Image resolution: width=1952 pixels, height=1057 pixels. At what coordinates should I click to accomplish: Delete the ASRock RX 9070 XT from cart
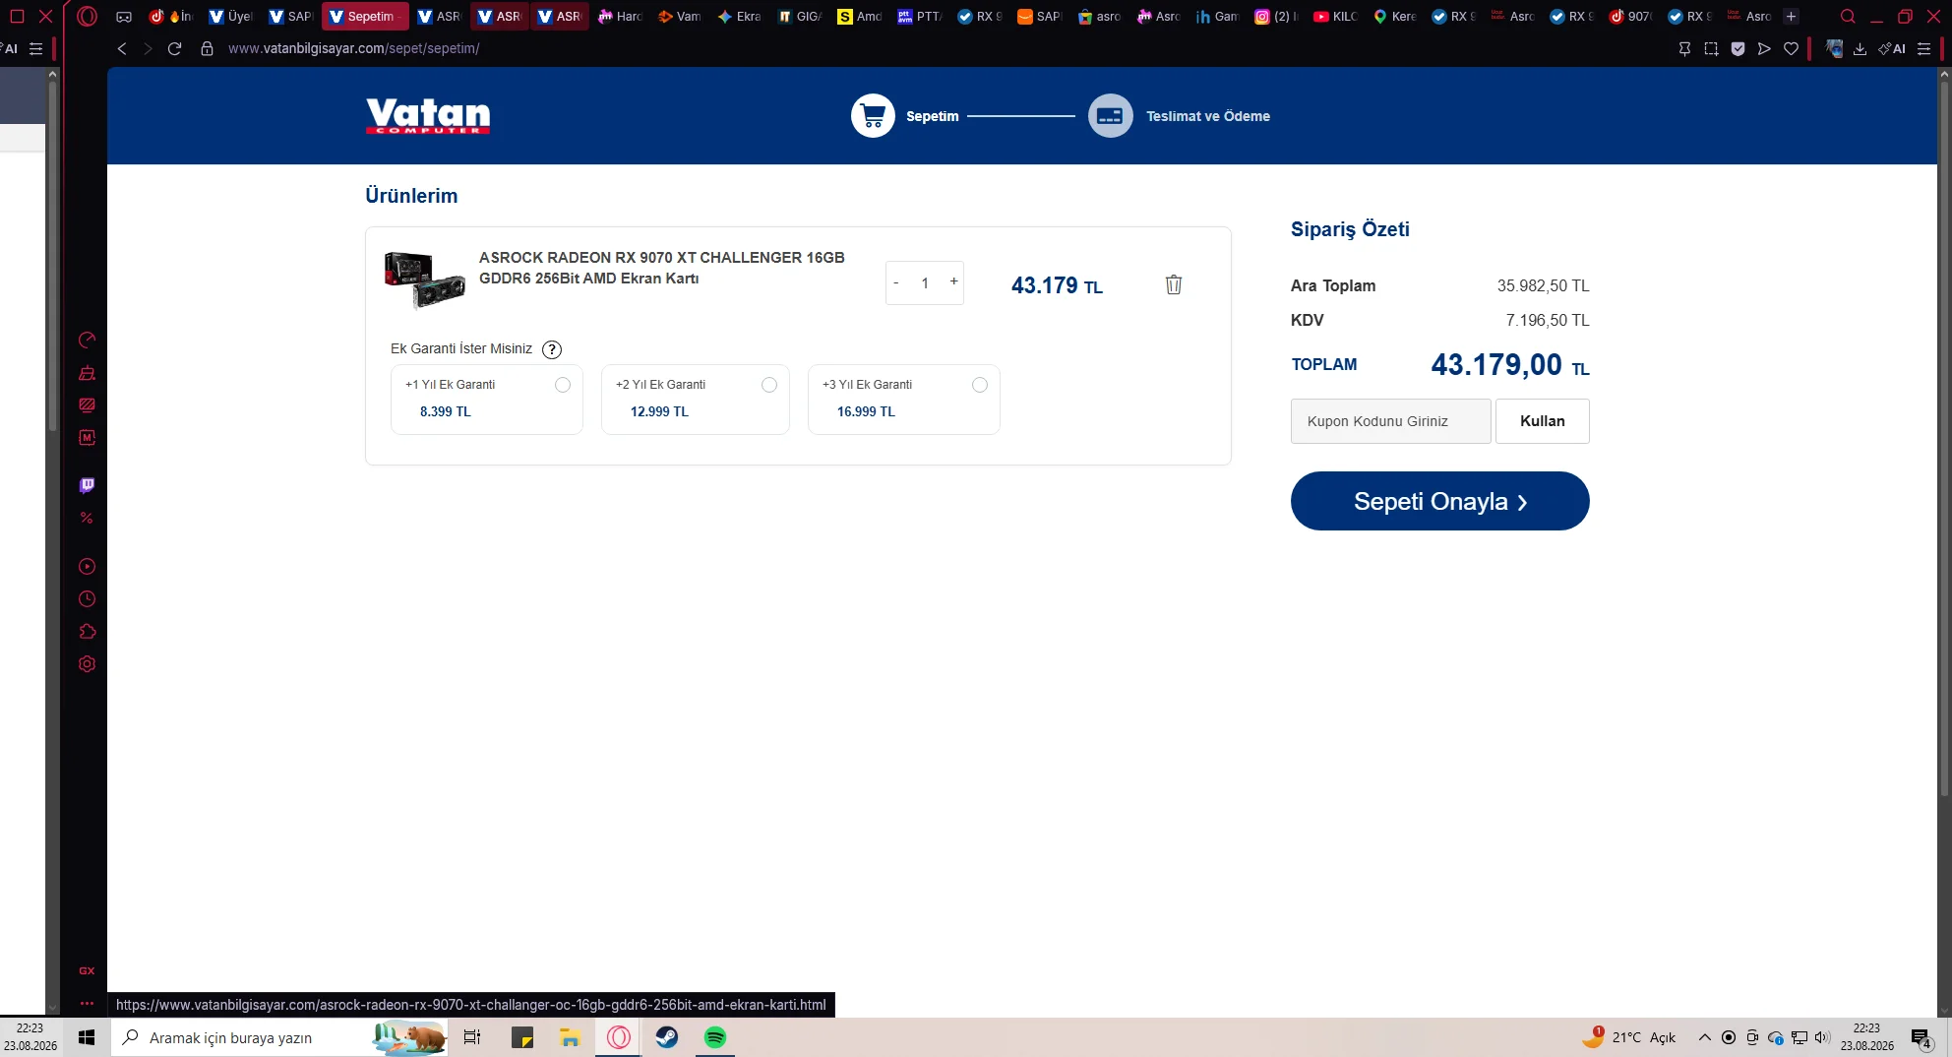pyautogui.click(x=1174, y=284)
